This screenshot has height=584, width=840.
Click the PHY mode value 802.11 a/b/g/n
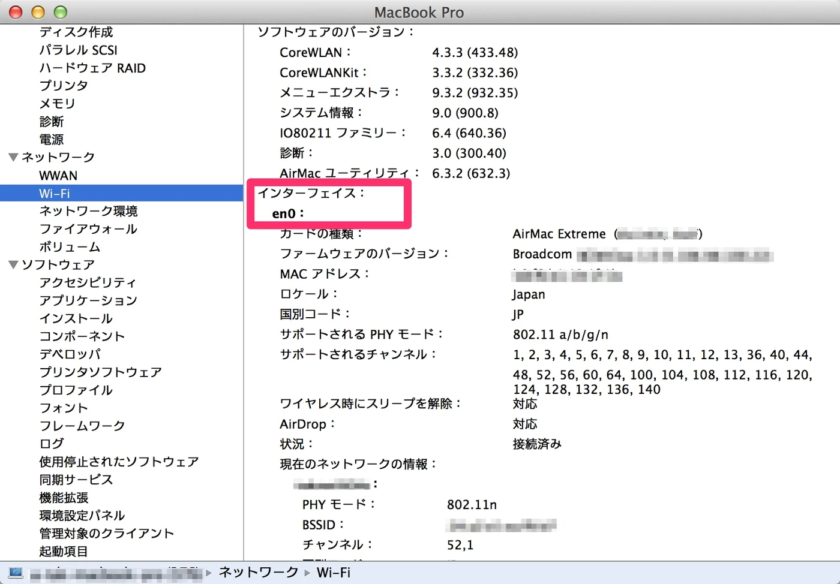point(560,335)
